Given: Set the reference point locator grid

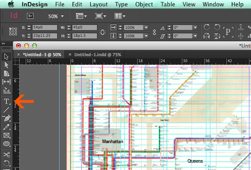Looking at the screenshot, I should tap(13, 31).
